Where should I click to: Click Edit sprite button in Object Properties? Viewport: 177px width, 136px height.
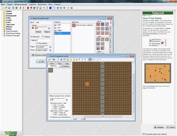(47, 32)
